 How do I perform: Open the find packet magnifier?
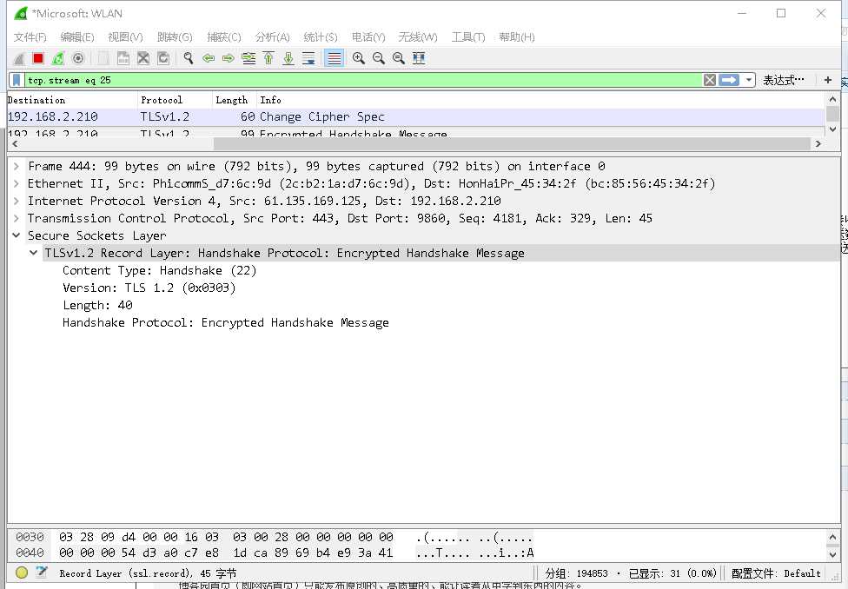pos(189,58)
